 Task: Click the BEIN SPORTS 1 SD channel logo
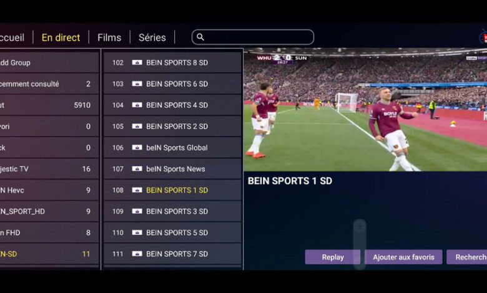pyautogui.click(x=137, y=190)
